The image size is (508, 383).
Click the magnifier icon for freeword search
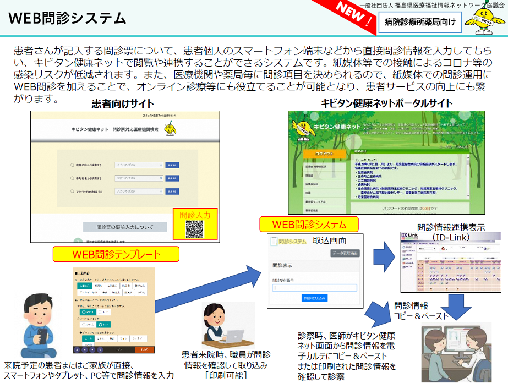73,191
